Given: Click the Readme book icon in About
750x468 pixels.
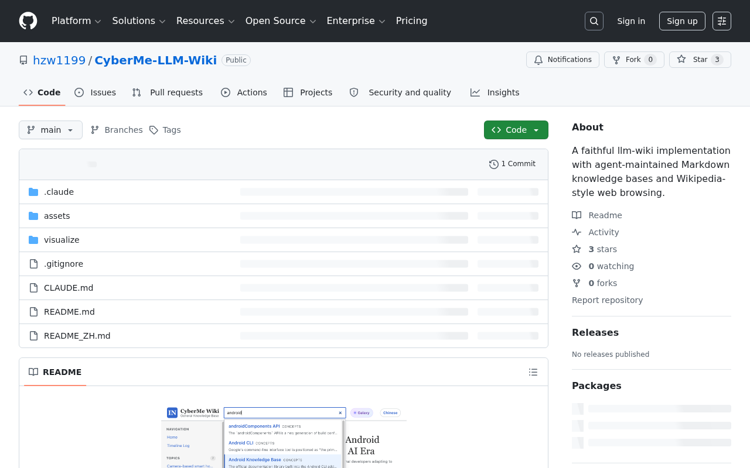Looking at the screenshot, I should coord(577,215).
